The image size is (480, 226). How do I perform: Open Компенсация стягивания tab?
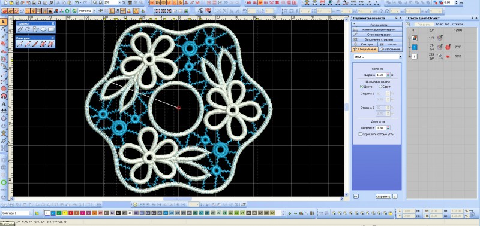(x=377, y=29)
